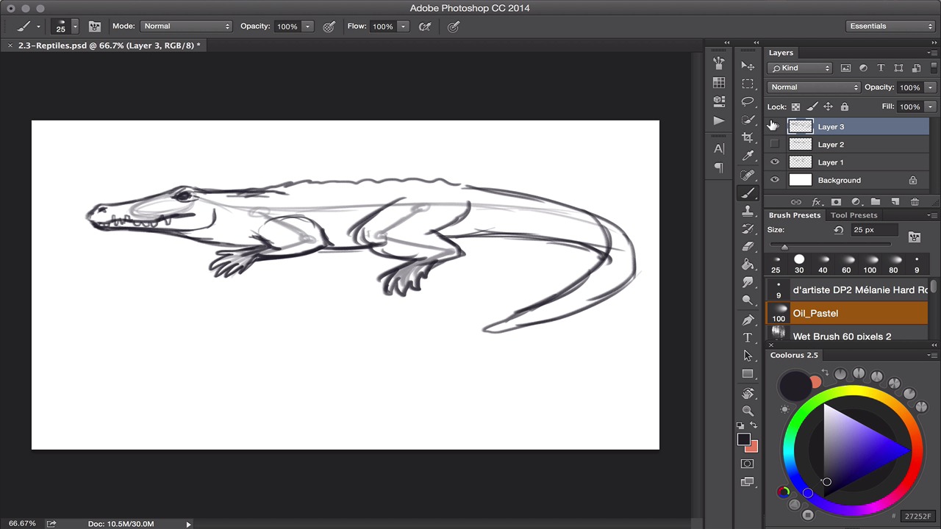Expand the Kind filter dropdown in Layers
Image resolution: width=941 pixels, height=529 pixels.
(799, 68)
